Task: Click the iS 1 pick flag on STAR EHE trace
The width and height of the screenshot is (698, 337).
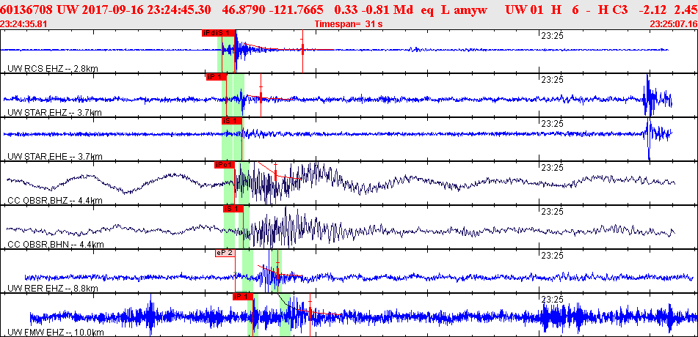Action: point(232,121)
